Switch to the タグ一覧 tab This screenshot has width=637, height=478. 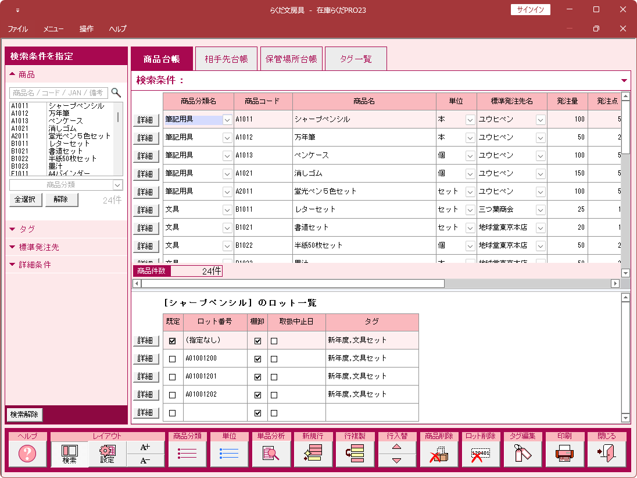[x=356, y=59]
